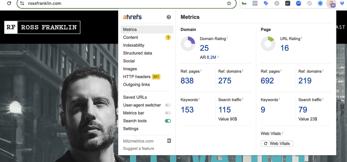This screenshot has height=162, width=347.
Task: Open the dark ct extension
Action: tap(288, 3)
